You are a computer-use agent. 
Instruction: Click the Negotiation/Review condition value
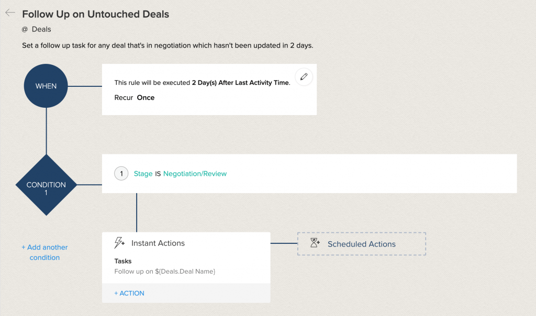click(x=195, y=174)
